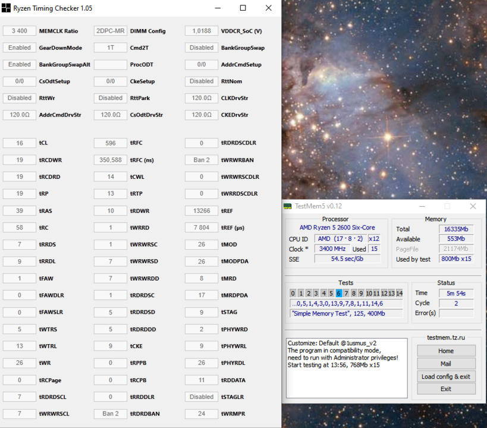
Task: Click test number 14 indicator box
Action: [x=399, y=293]
